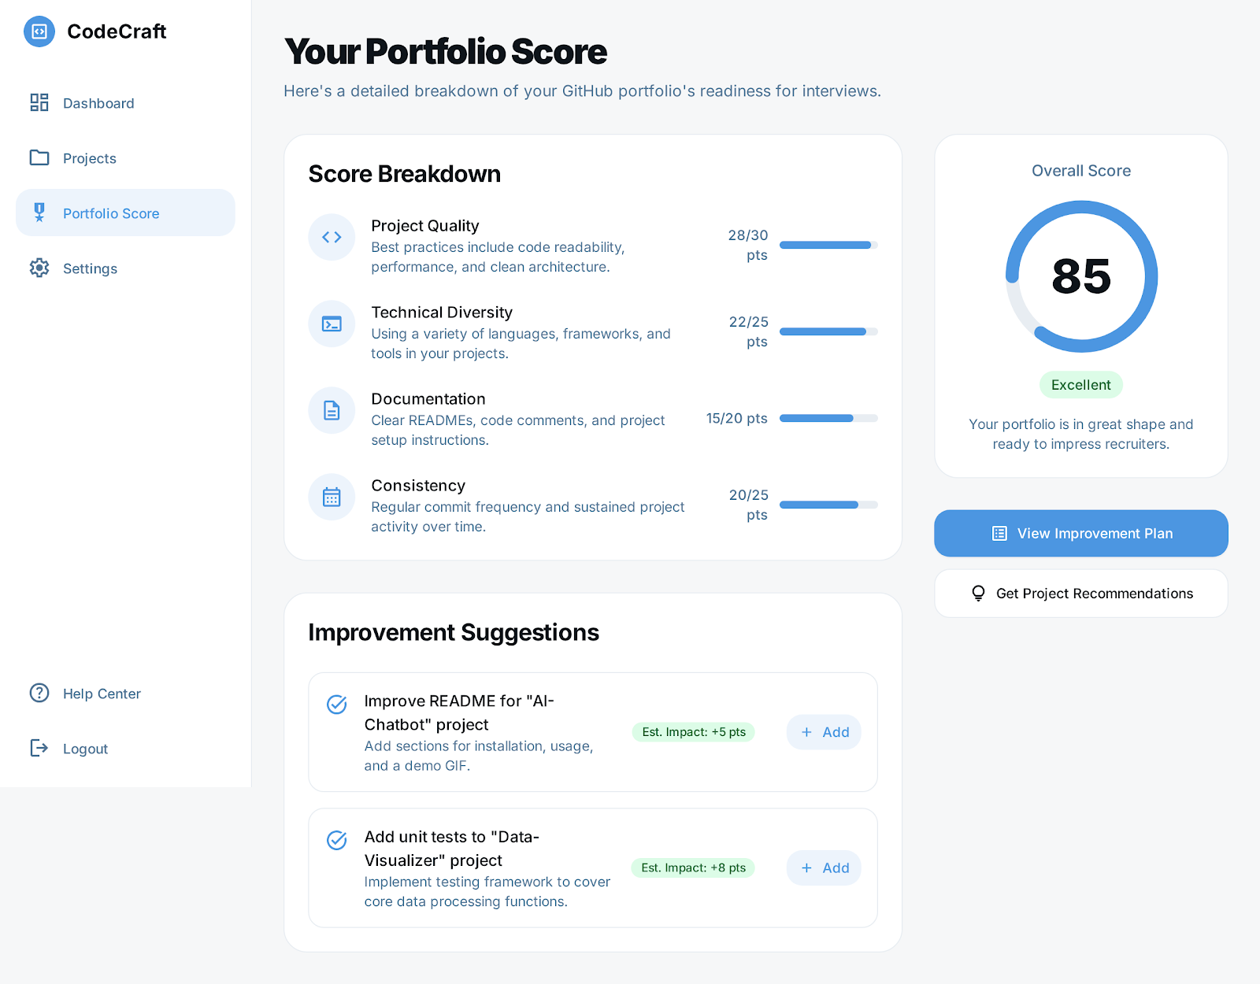Screen dimensions: 1260x984
Task: Click the Documentation file icon
Action: pyautogui.click(x=332, y=410)
